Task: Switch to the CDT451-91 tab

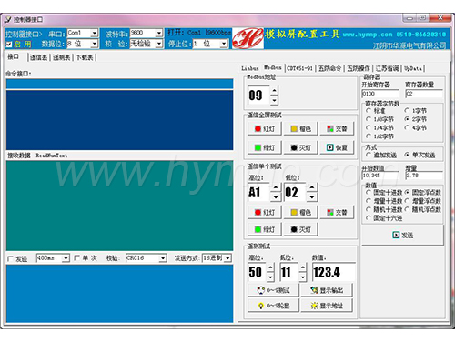Action: point(299,68)
